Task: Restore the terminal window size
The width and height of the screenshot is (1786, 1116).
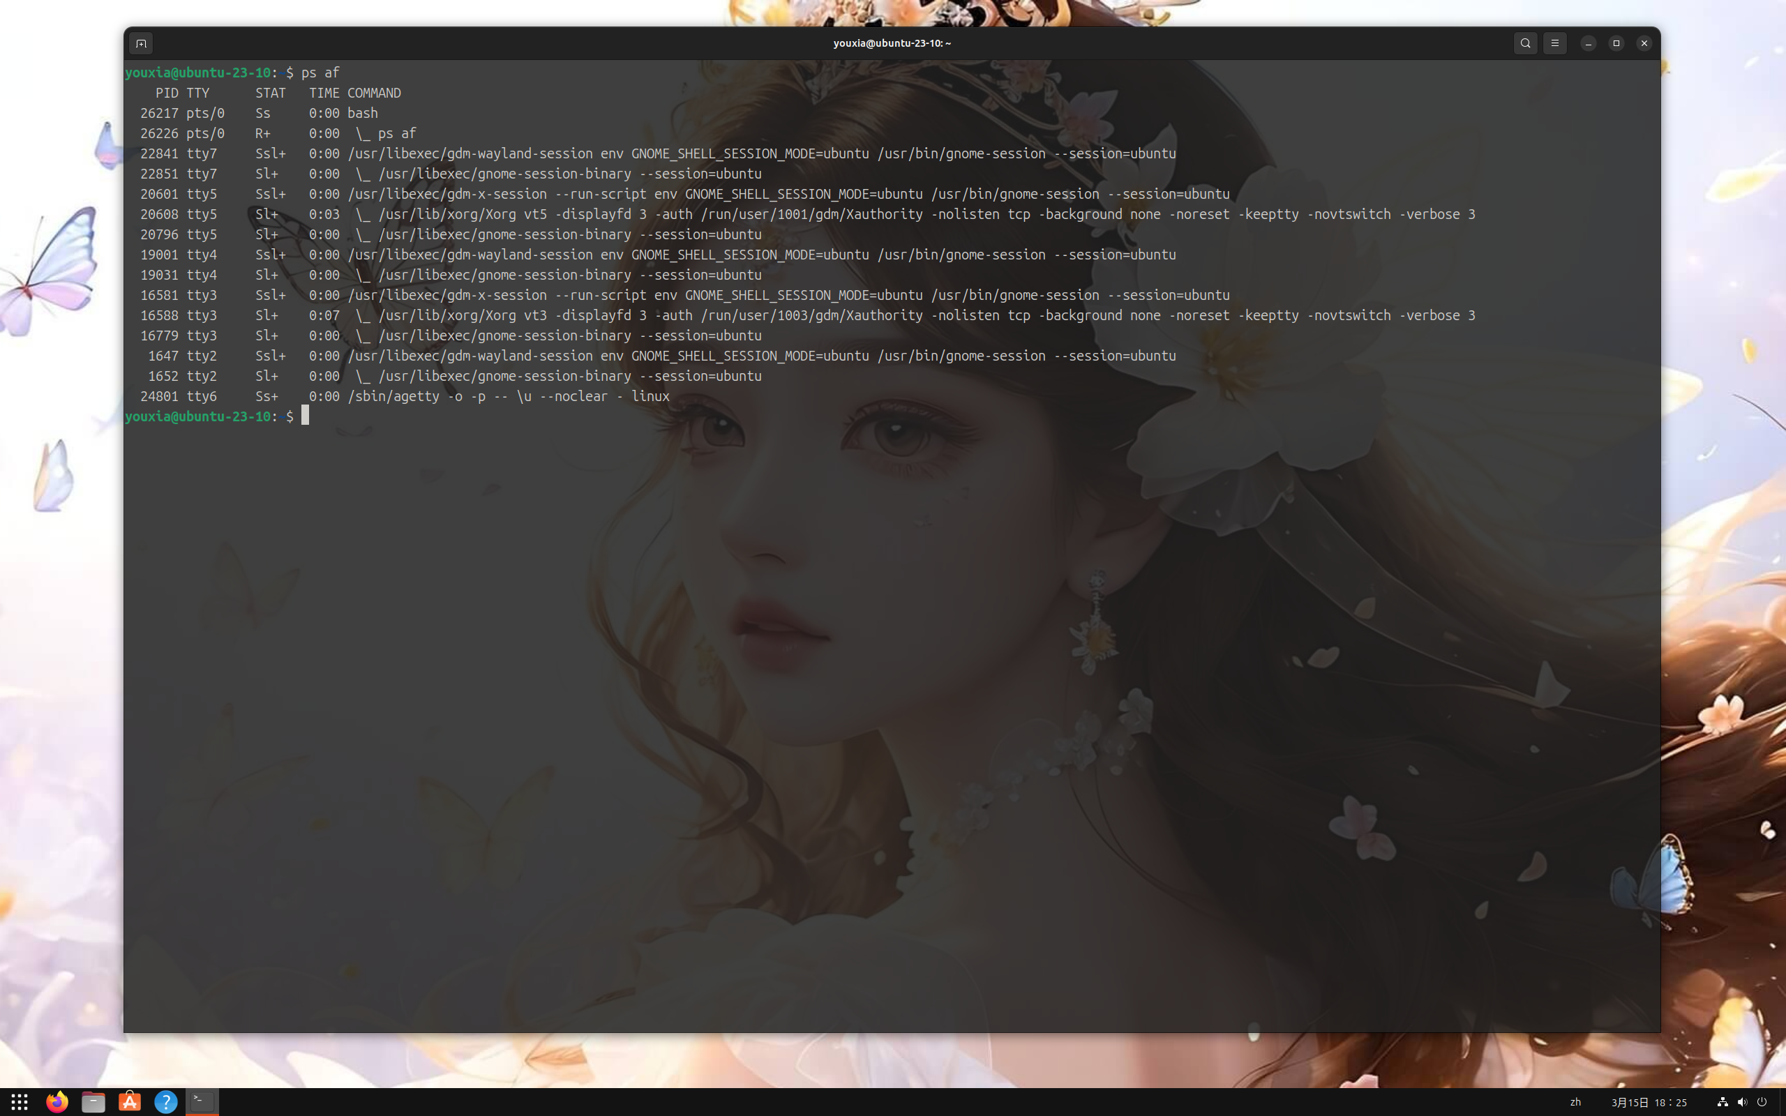Action: (1616, 43)
